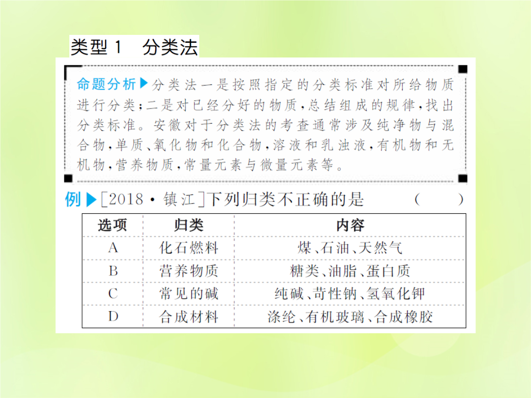
Task: Click the blue '命题分析' label
Action: [x=106, y=84]
